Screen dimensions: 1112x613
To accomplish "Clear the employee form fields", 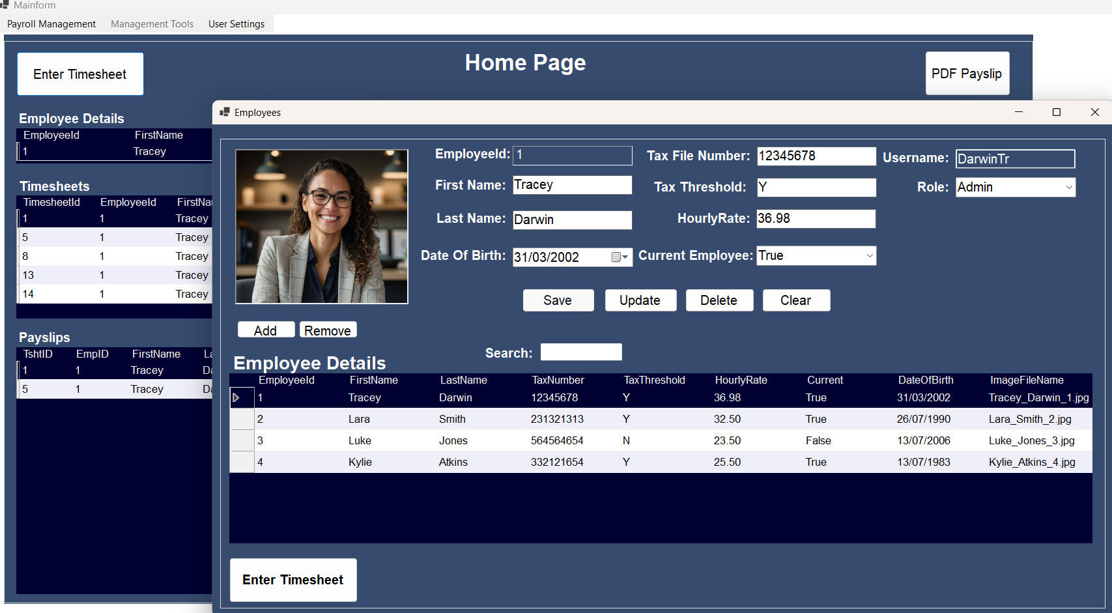I will coord(795,300).
